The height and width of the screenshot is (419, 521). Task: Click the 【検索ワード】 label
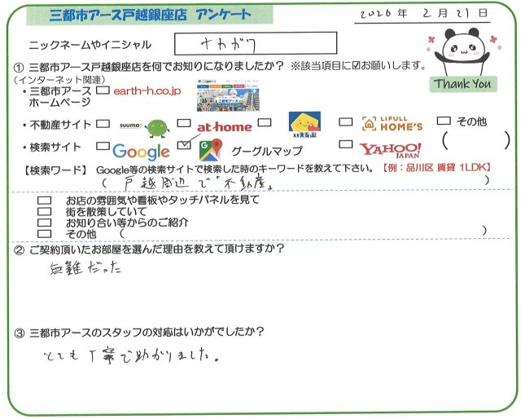[55, 170]
